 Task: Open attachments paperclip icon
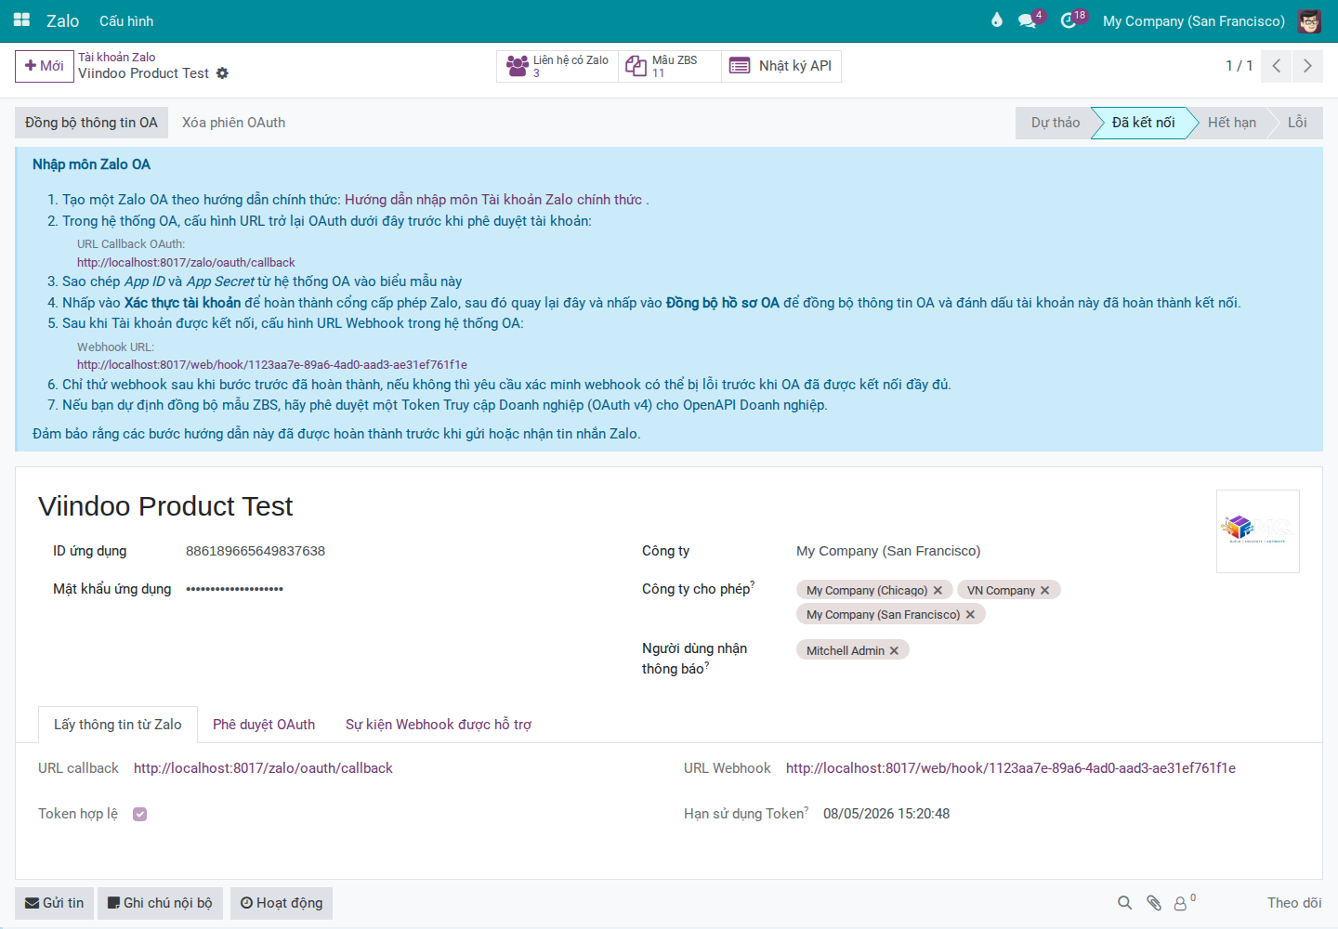(1153, 903)
